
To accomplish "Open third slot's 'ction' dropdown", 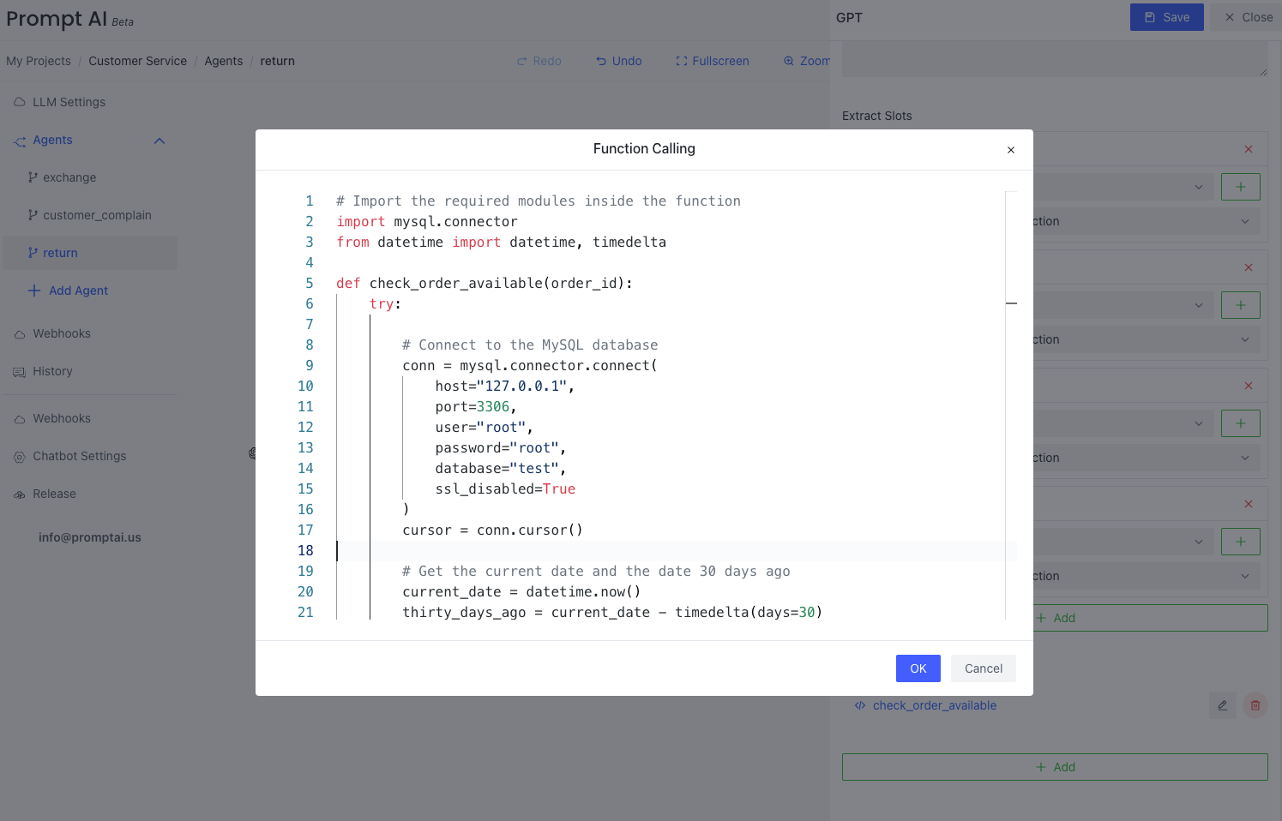I will click(1146, 458).
